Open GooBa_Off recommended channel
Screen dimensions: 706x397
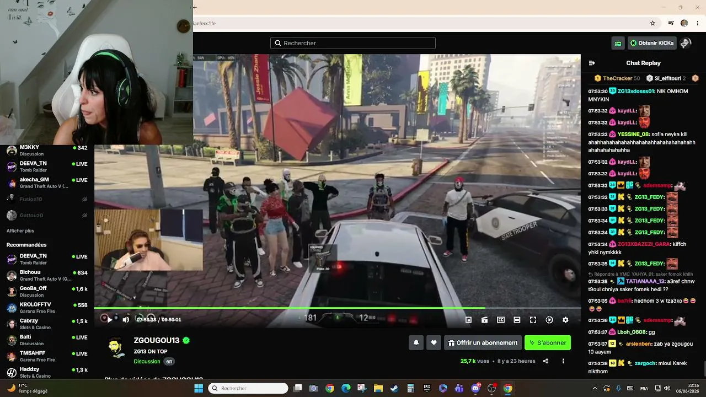click(47, 292)
